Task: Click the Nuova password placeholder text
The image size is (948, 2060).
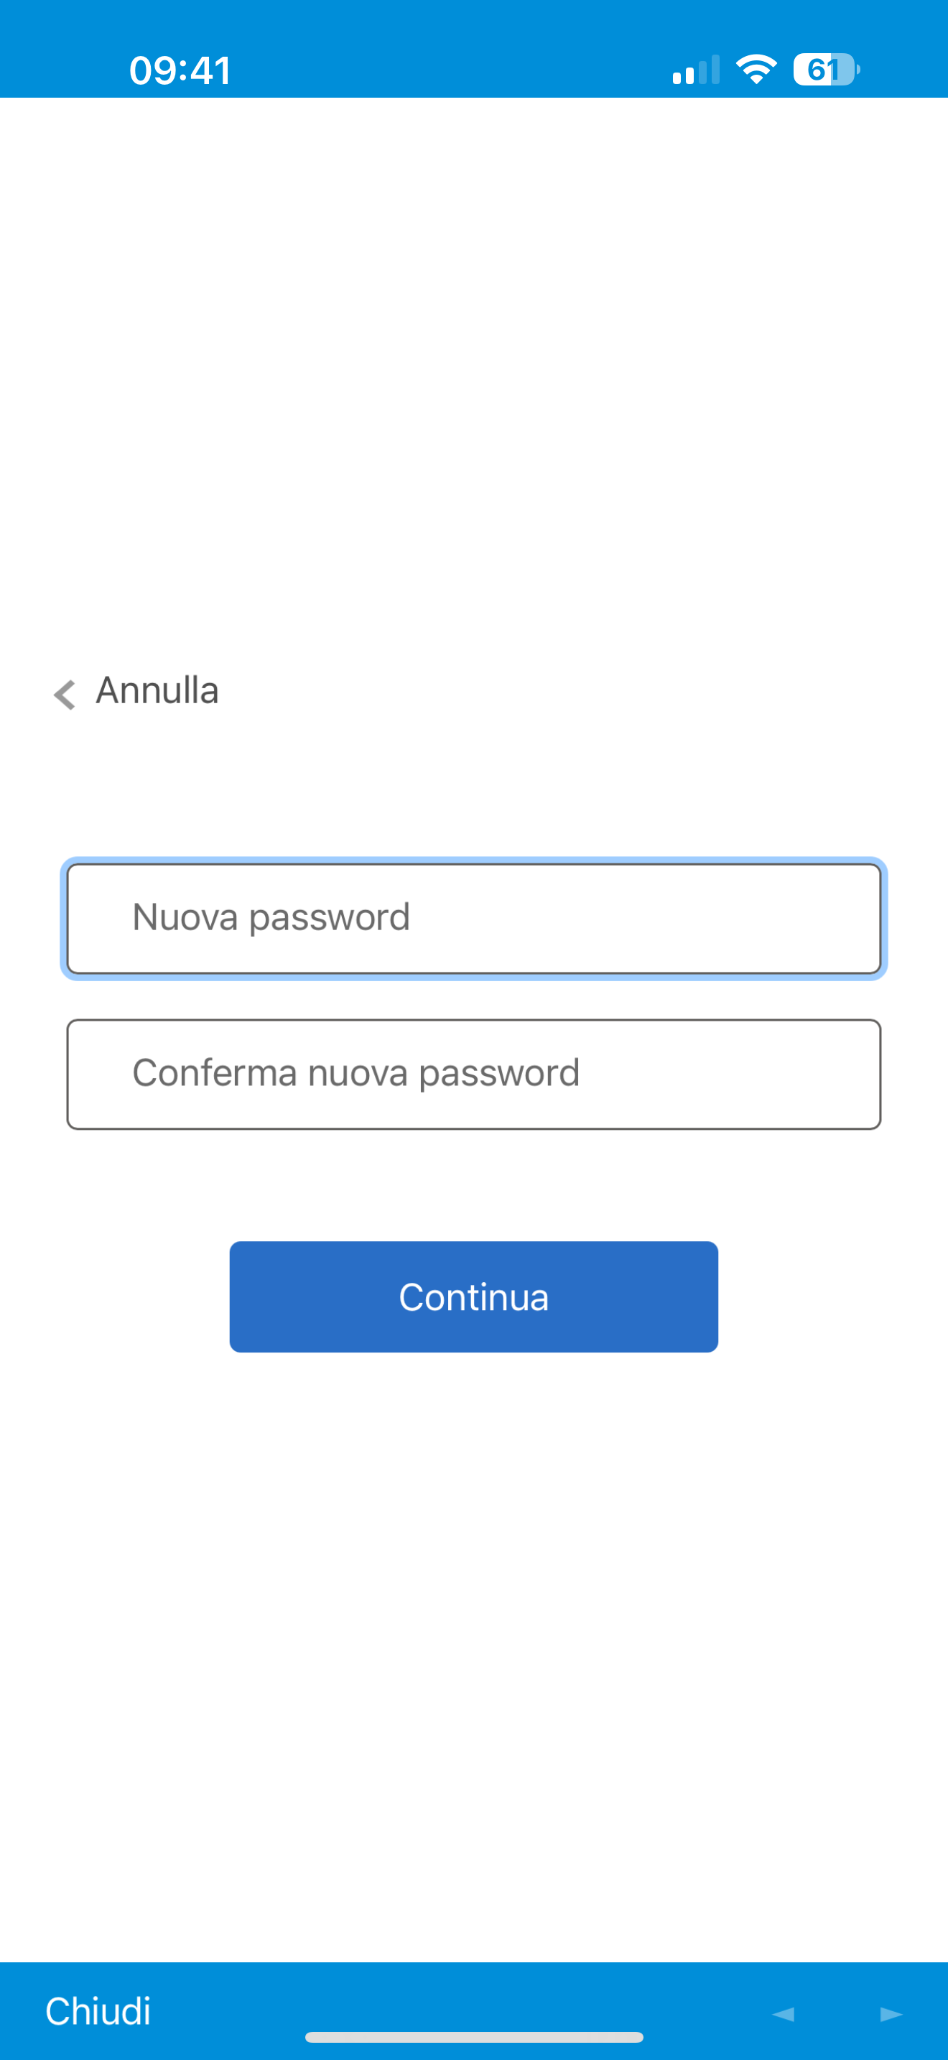Action: point(271,917)
